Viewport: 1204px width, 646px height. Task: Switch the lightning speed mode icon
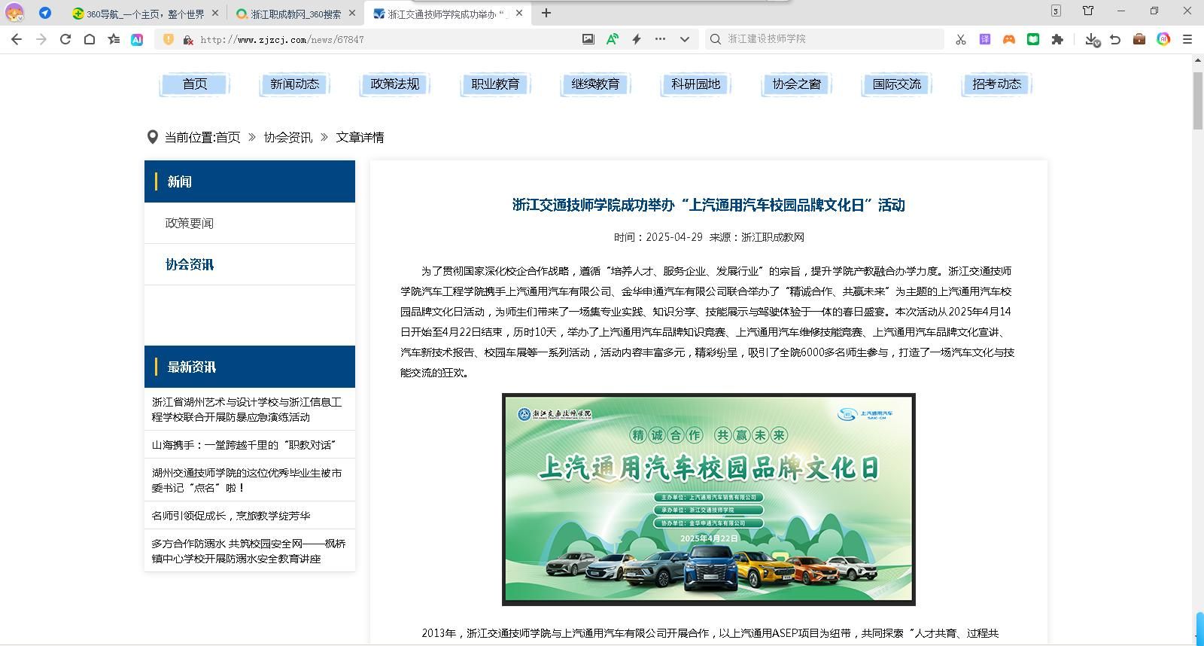(637, 39)
